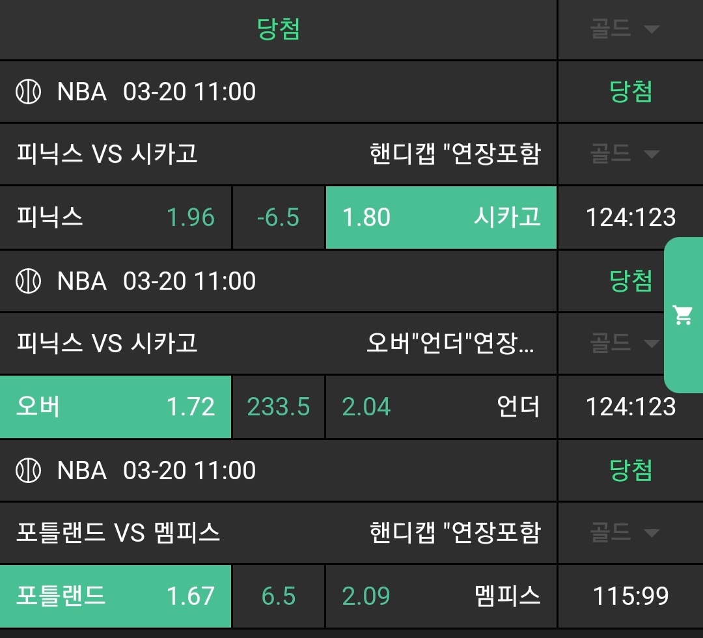Click the 233.5 total points line
Screen dimensions: 703x638
point(279,407)
